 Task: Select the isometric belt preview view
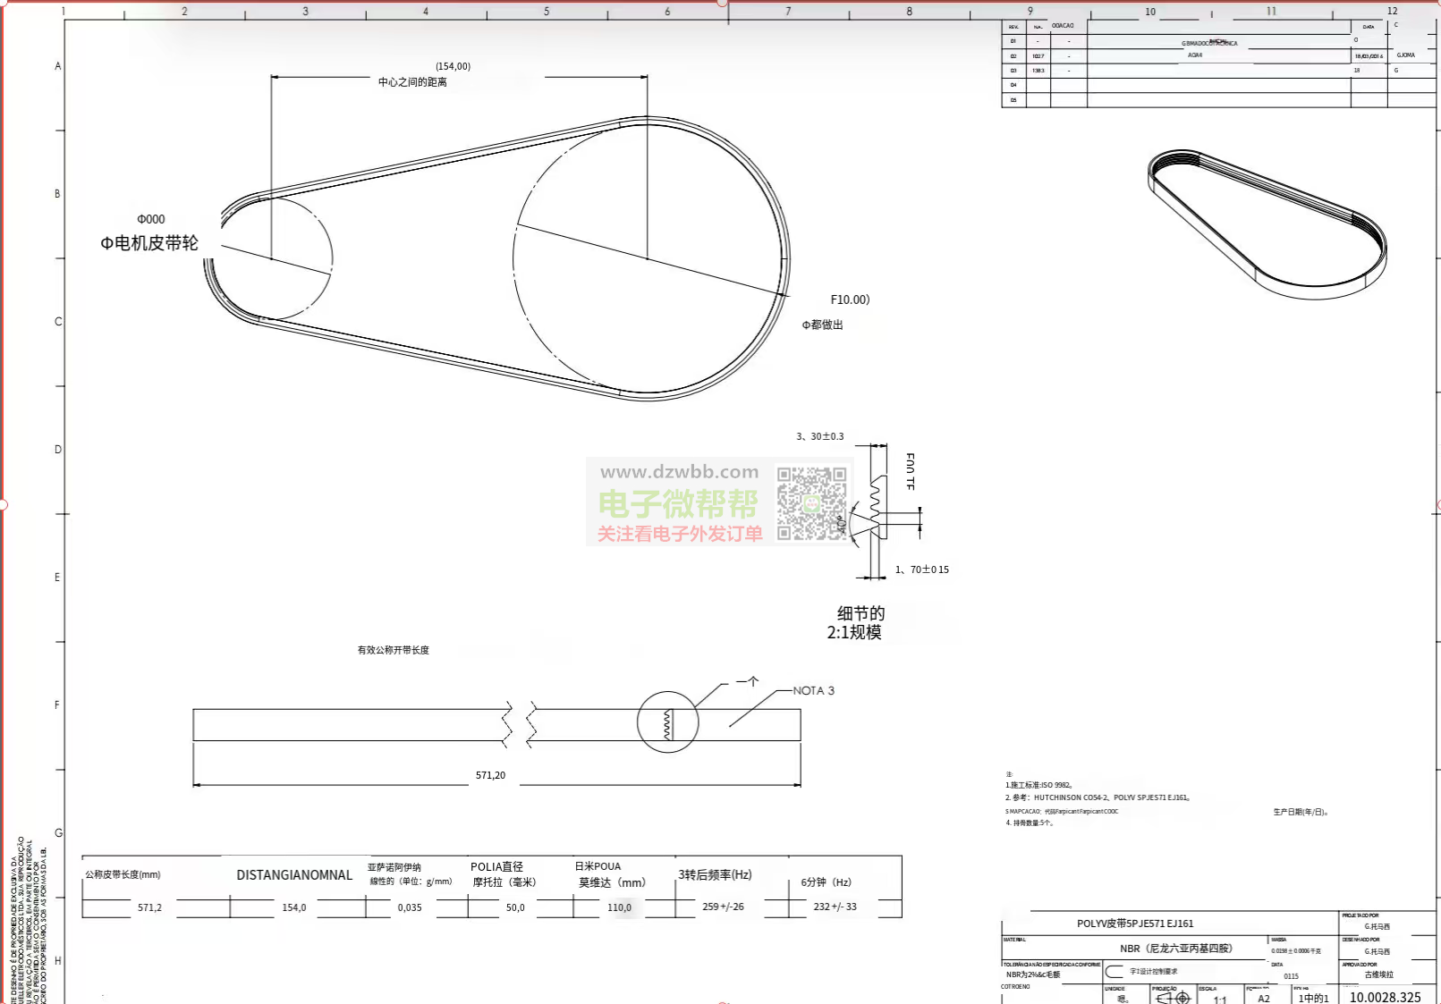pos(1267,224)
